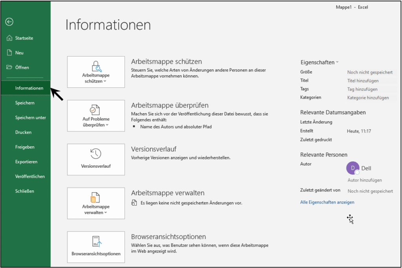This screenshot has width=402, height=268.
Task: Click the Browseransichtsoptionen button
Action: 96,247
